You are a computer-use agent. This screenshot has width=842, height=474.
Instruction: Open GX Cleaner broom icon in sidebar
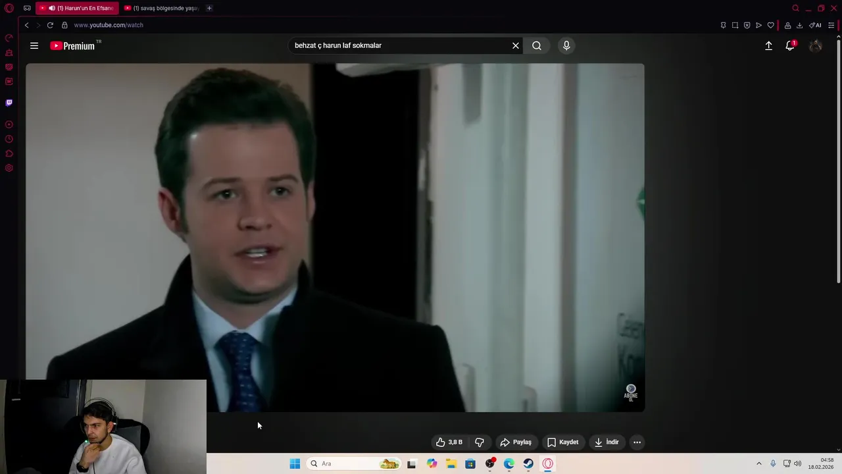pyautogui.click(x=9, y=53)
